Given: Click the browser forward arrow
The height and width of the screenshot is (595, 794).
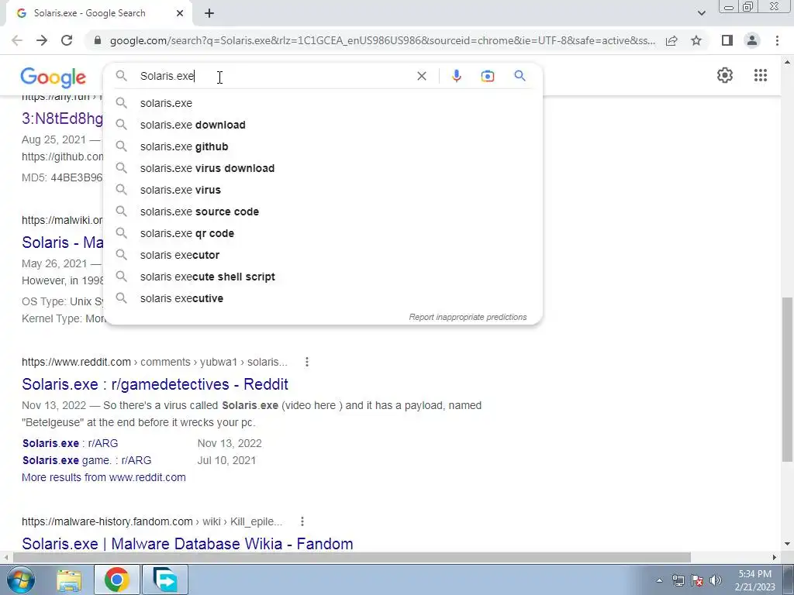Looking at the screenshot, I should click(42, 40).
